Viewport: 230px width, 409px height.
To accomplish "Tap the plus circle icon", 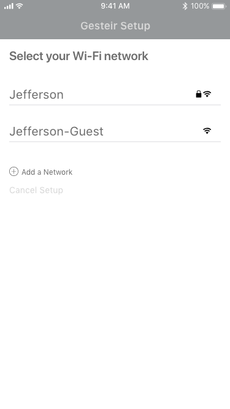I will point(14,172).
